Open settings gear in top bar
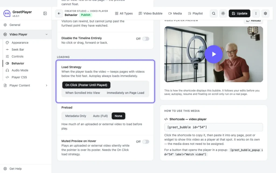276x173 pixels. pos(265,14)
